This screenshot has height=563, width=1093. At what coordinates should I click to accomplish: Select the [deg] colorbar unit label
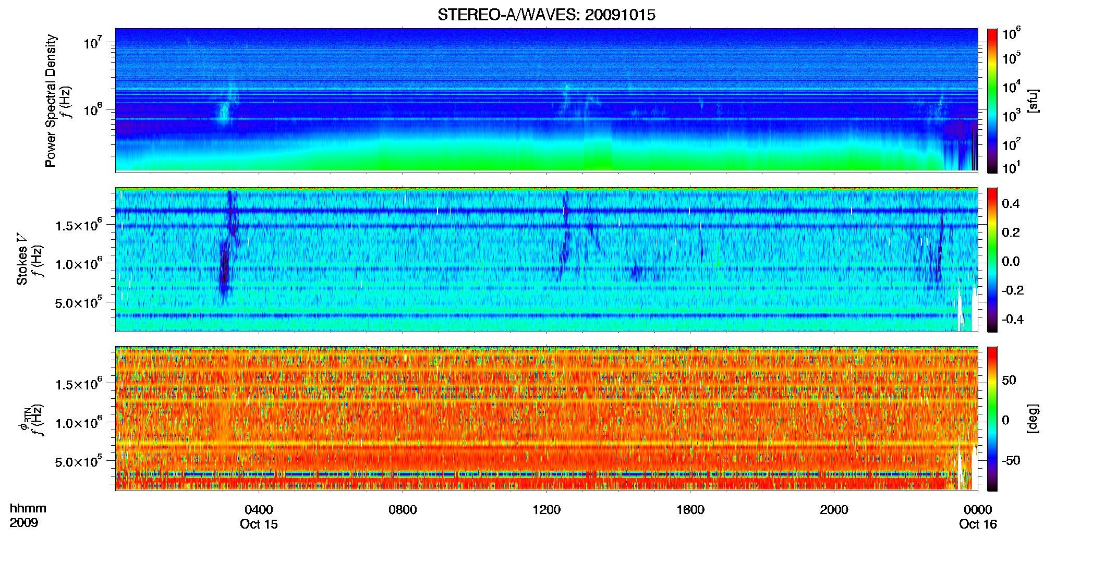pos(1033,419)
